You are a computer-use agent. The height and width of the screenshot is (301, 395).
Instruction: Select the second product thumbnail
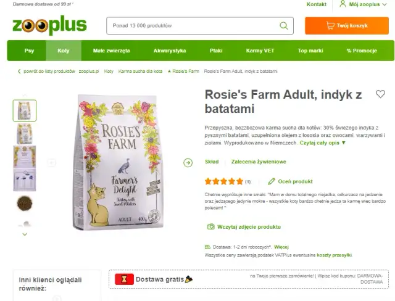[x=25, y=134]
